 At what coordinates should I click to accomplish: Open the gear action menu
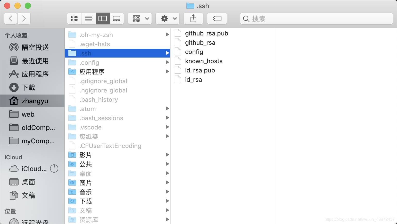click(x=168, y=18)
